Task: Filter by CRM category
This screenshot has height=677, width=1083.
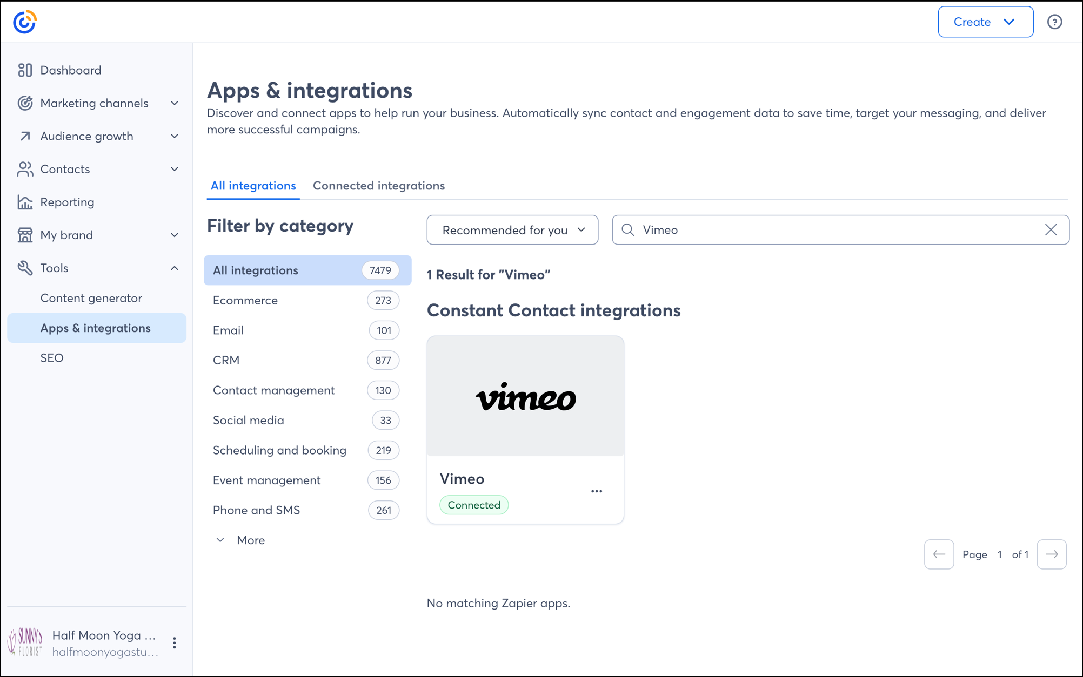Action: point(307,360)
